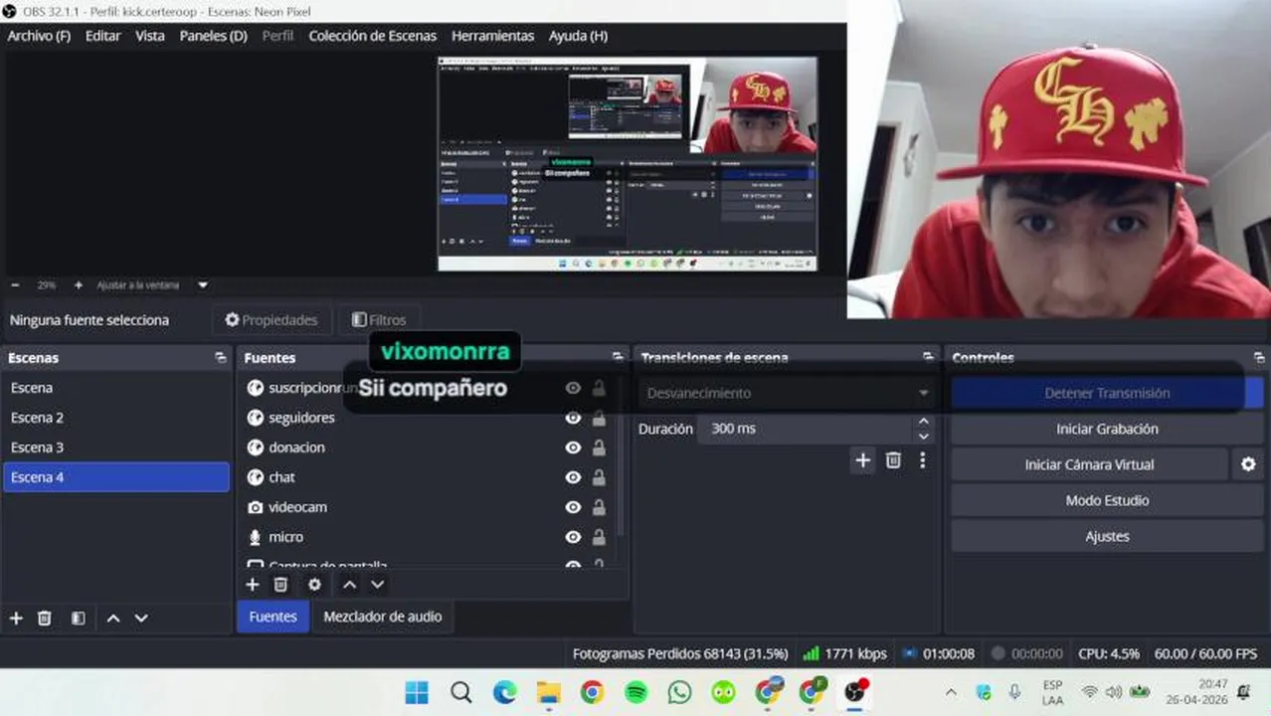Move the selected source up in Fuentes
Screen dimensions: 1271x716
point(349,585)
